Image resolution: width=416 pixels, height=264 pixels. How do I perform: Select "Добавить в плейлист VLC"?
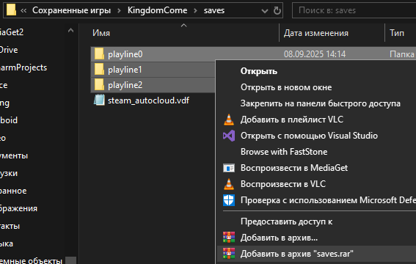point(292,120)
